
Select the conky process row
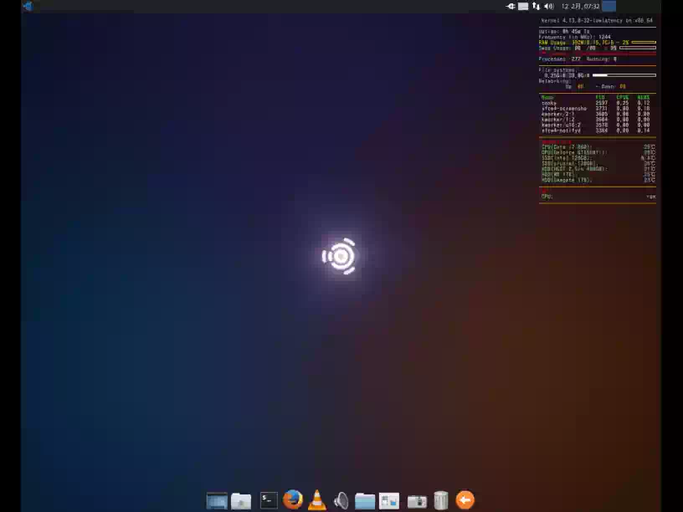click(x=595, y=103)
